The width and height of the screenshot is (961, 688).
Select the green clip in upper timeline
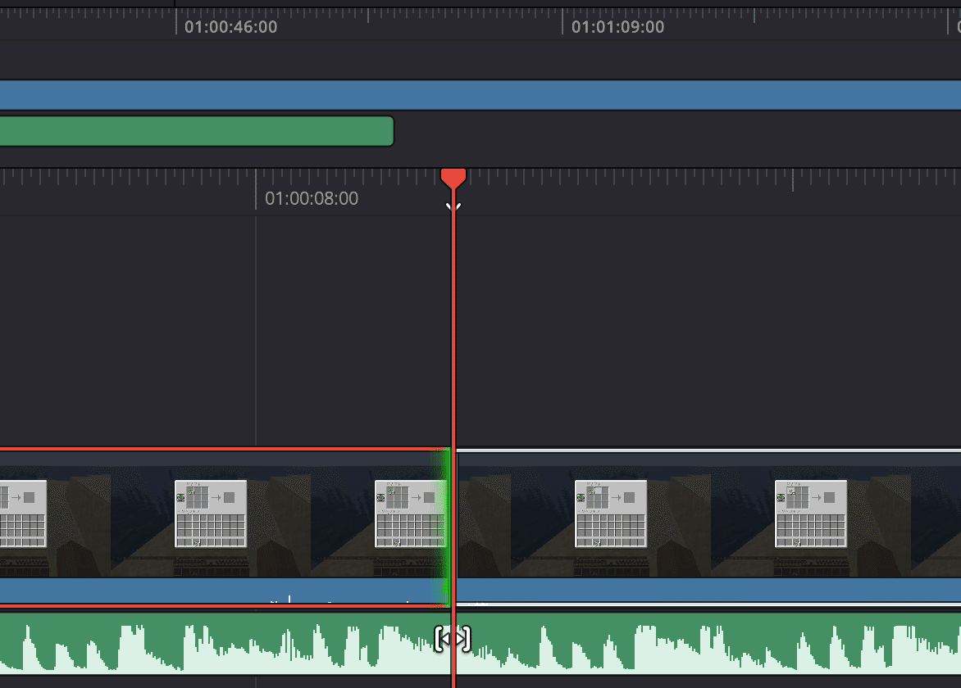tap(197, 131)
